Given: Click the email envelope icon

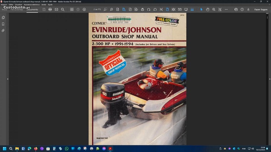Looking at the screenshot, I should [x=56, y=9].
